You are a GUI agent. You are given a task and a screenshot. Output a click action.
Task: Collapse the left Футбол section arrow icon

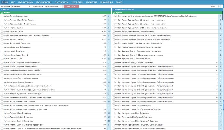click(2, 13)
